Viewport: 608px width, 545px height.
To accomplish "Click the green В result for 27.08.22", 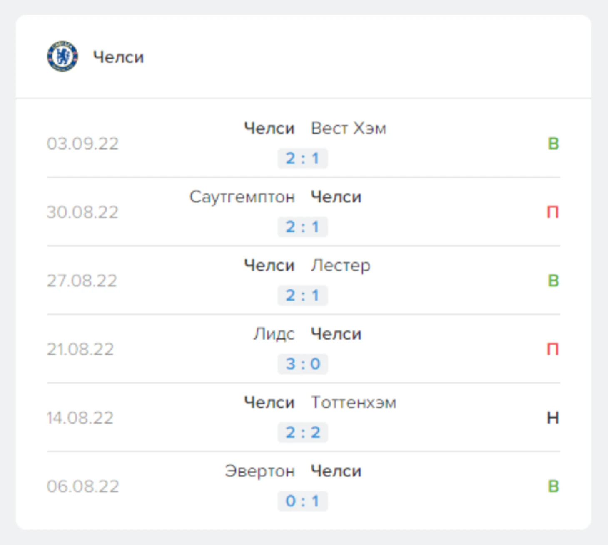I will [553, 281].
